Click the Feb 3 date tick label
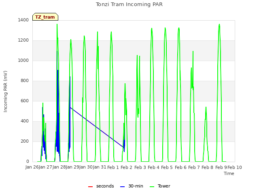This screenshot has height=194, width=259. point(140,167)
